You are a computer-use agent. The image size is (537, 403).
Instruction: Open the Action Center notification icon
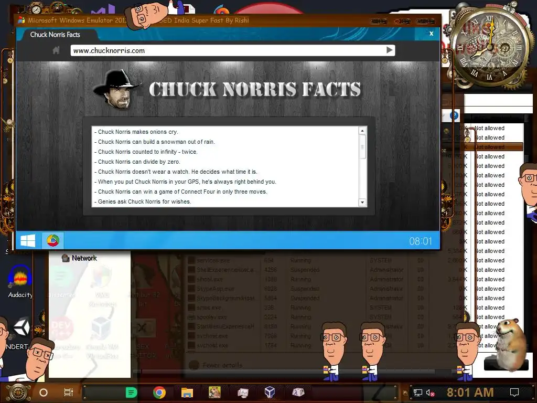(x=514, y=393)
